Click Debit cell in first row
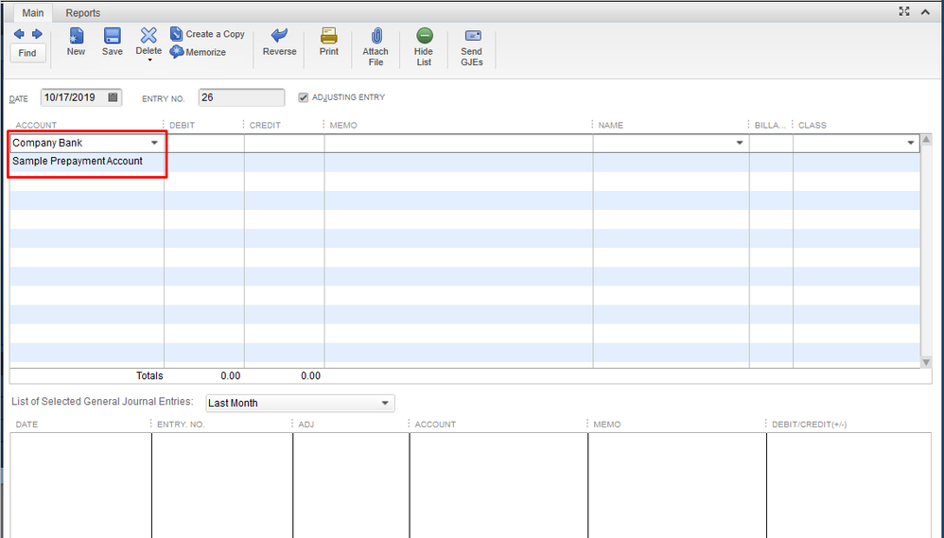 [x=204, y=143]
